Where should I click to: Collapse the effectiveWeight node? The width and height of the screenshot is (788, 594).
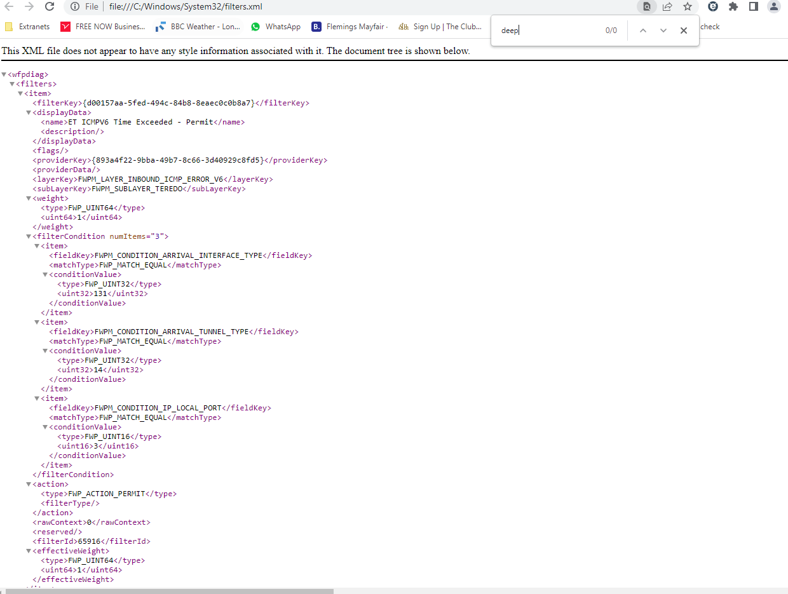29,551
